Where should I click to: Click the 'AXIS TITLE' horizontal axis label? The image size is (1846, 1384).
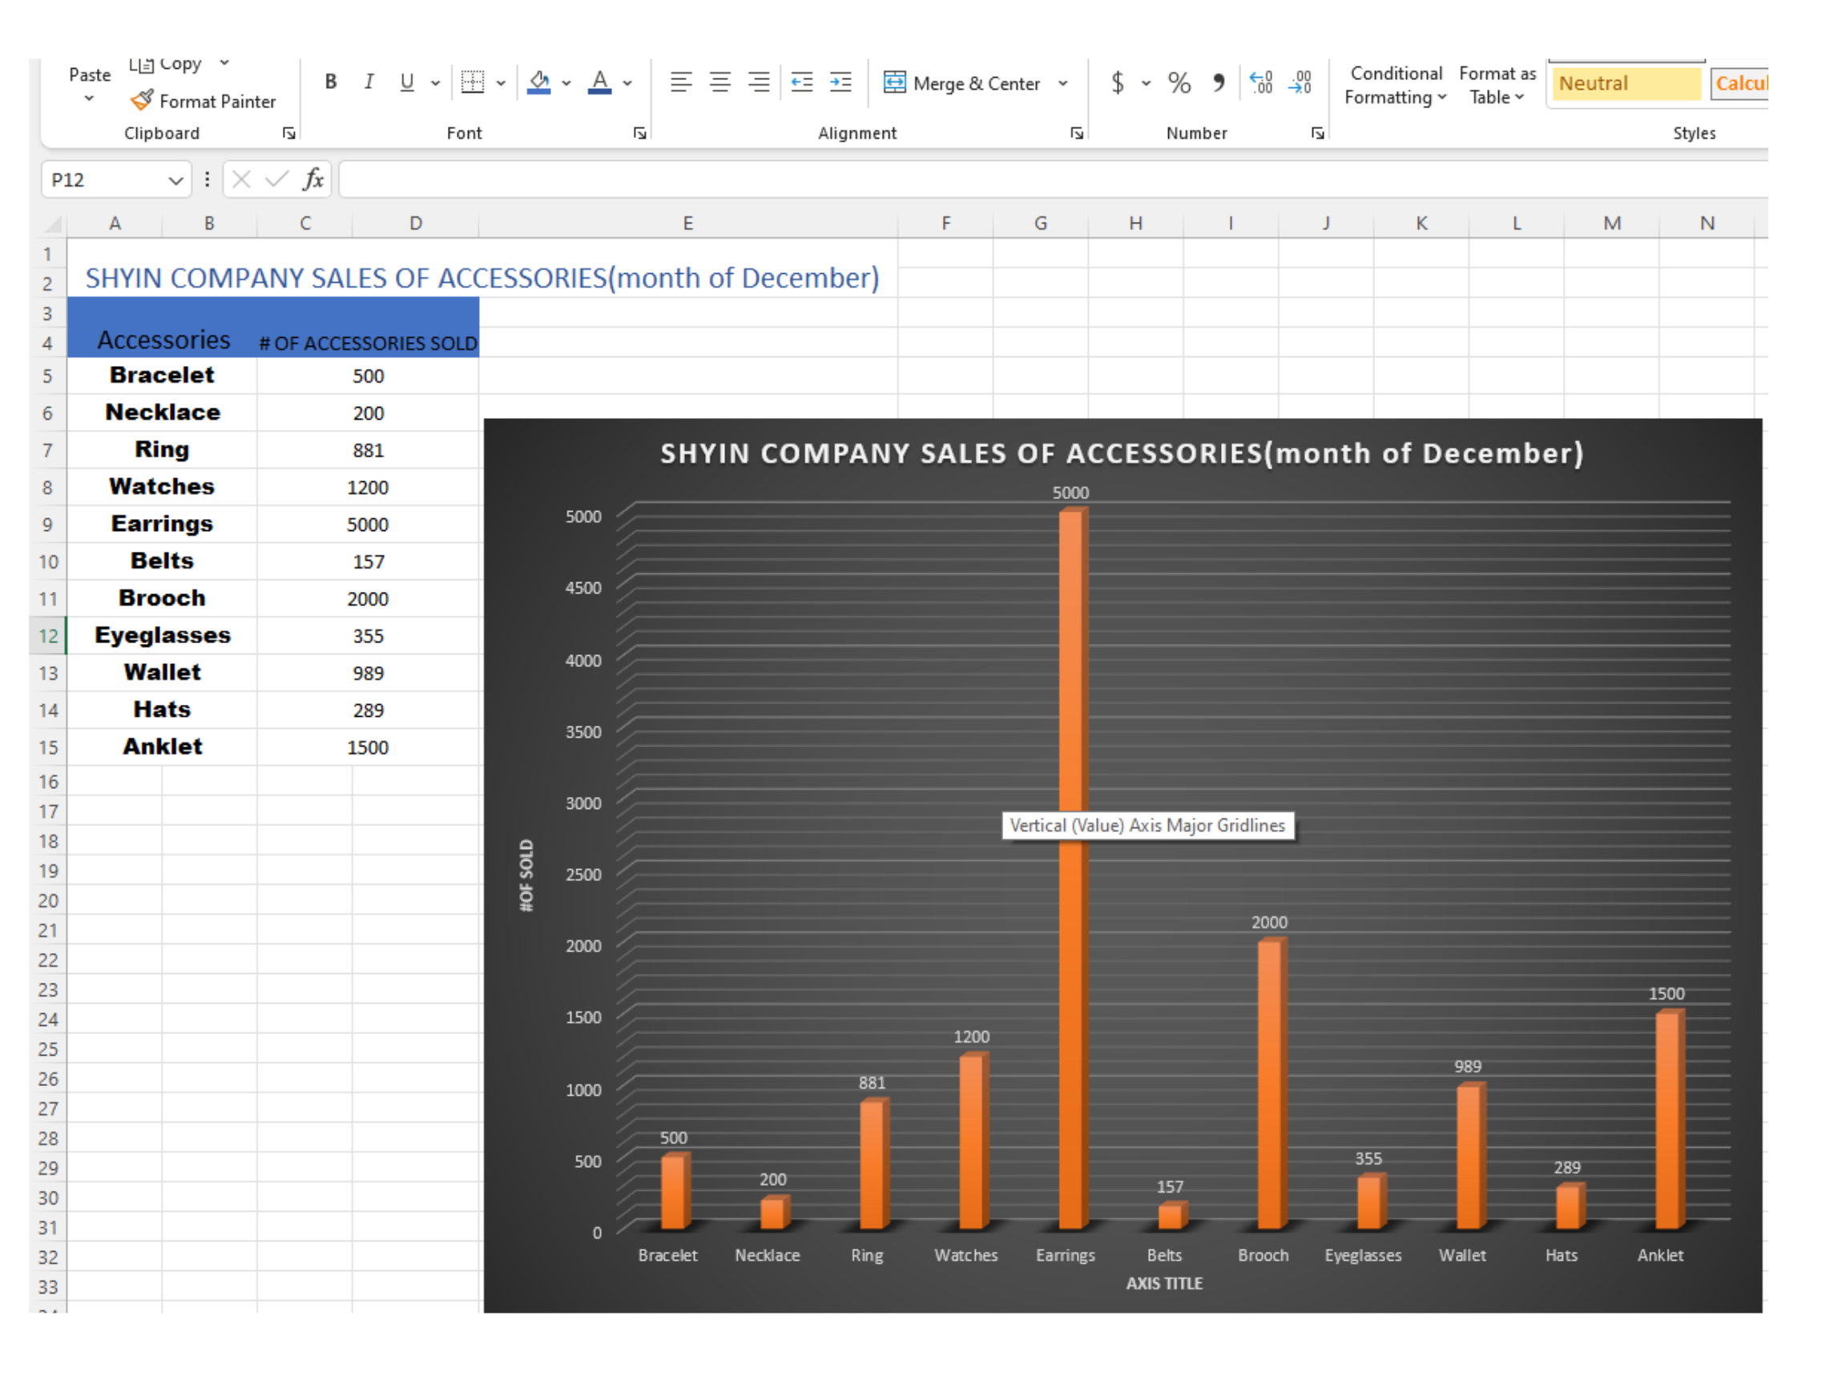point(1164,1283)
